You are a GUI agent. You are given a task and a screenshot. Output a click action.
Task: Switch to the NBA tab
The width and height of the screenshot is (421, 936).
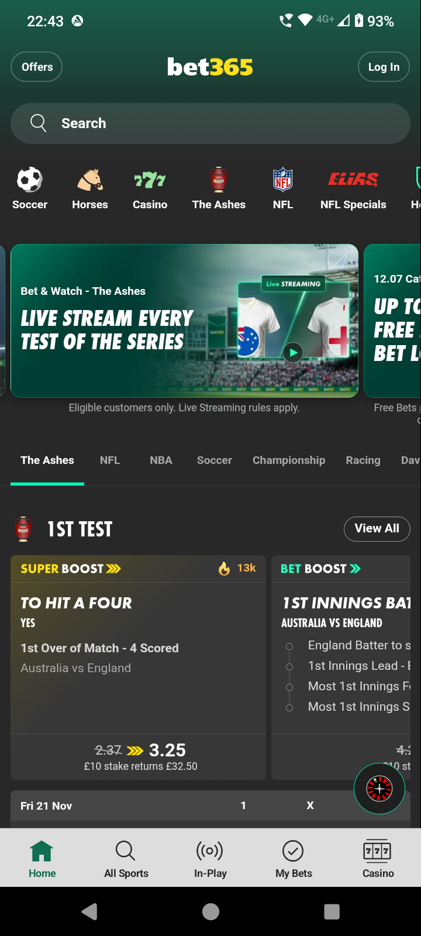(161, 460)
